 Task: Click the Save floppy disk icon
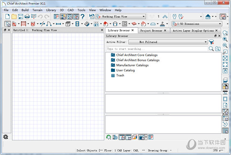click(21, 16)
